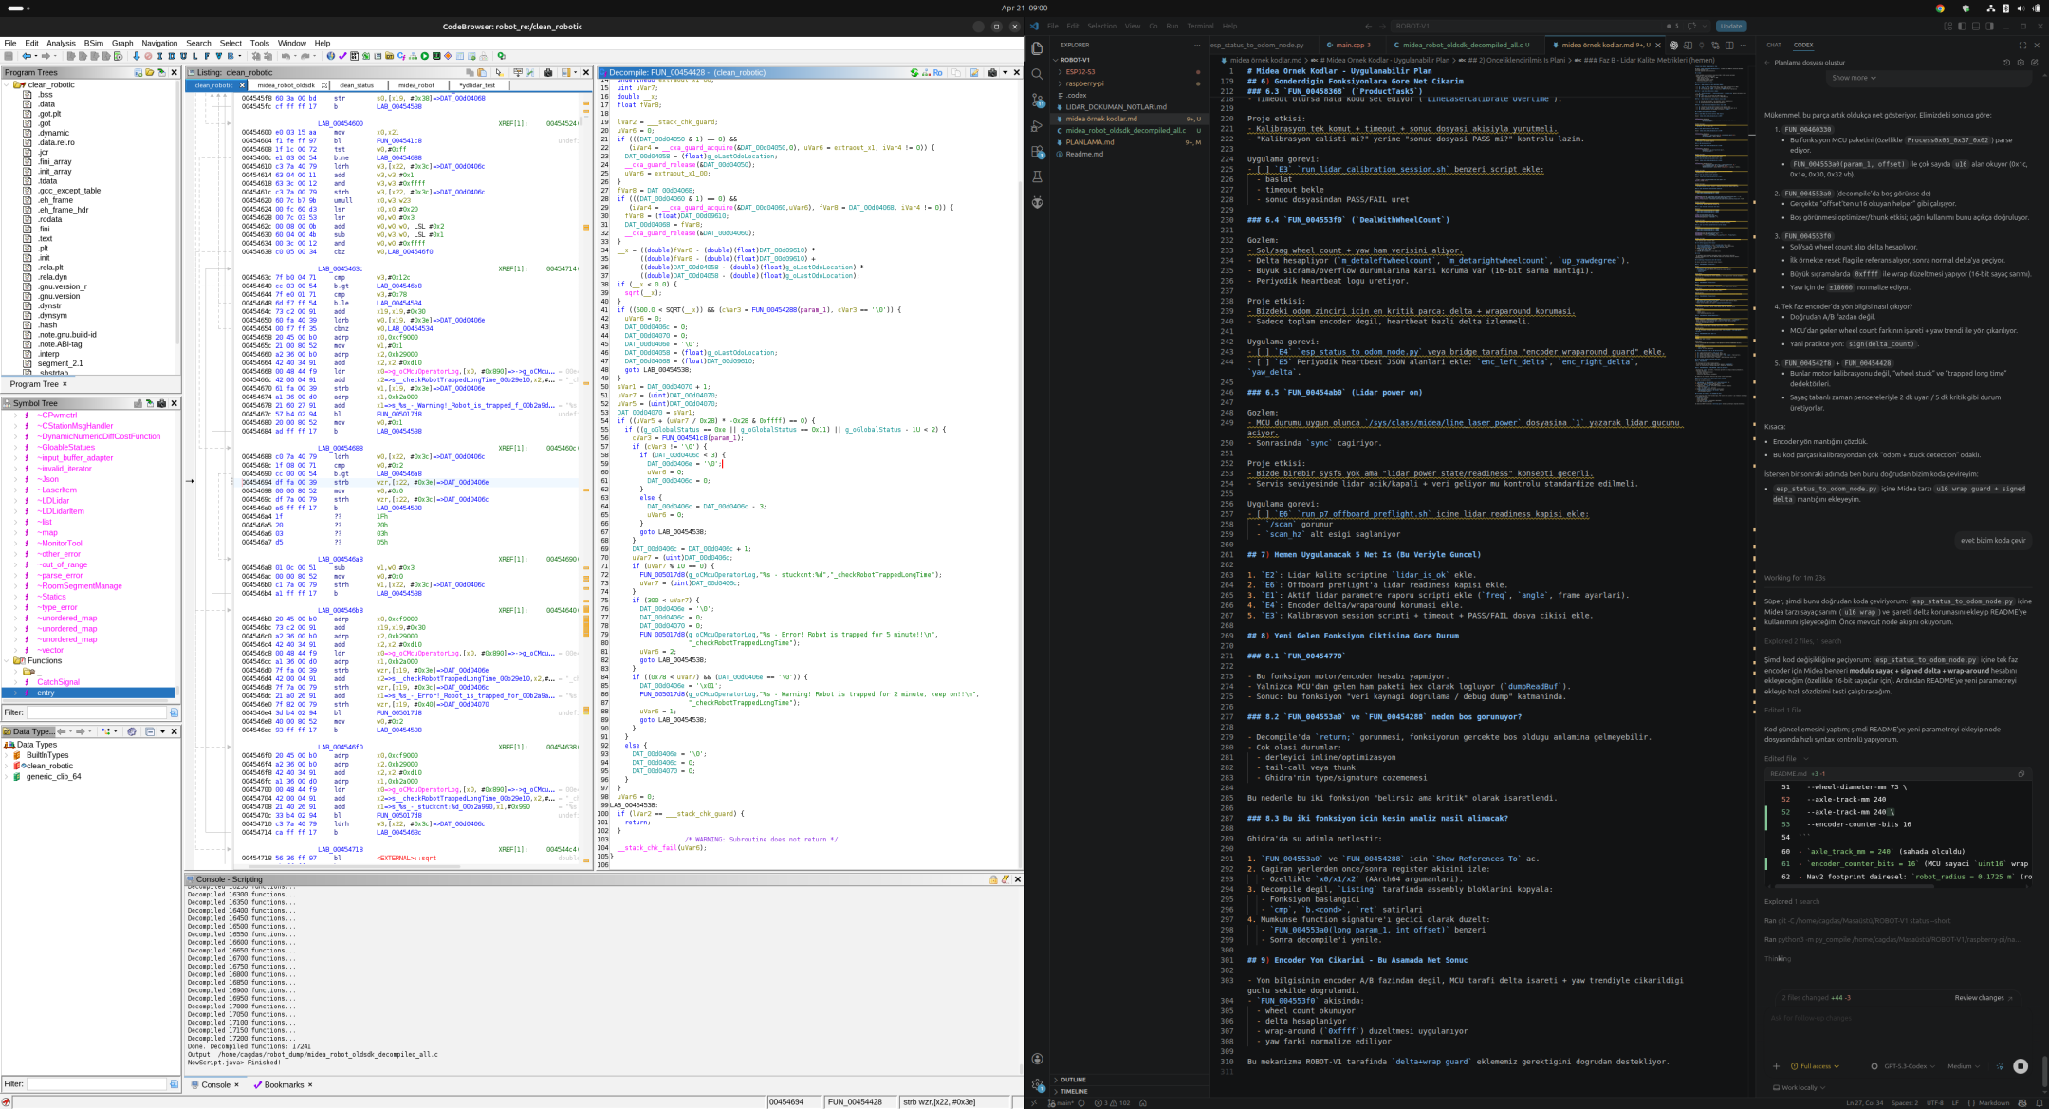Stop the running Codex task
The image size is (2049, 1109).
2020,1065
